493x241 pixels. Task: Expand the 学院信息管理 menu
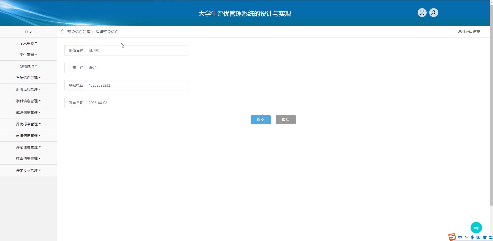point(28,78)
